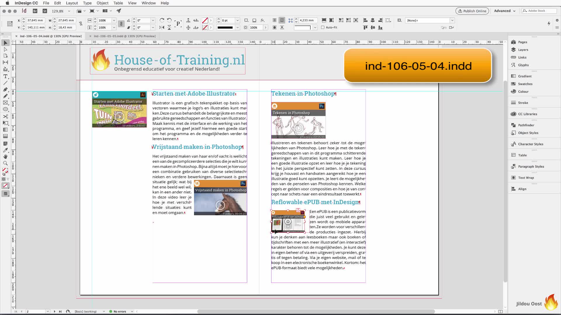Image resolution: width=561 pixels, height=315 pixels.
Task: Open the stroke weight 0 pt dropdown
Action: click(238, 20)
